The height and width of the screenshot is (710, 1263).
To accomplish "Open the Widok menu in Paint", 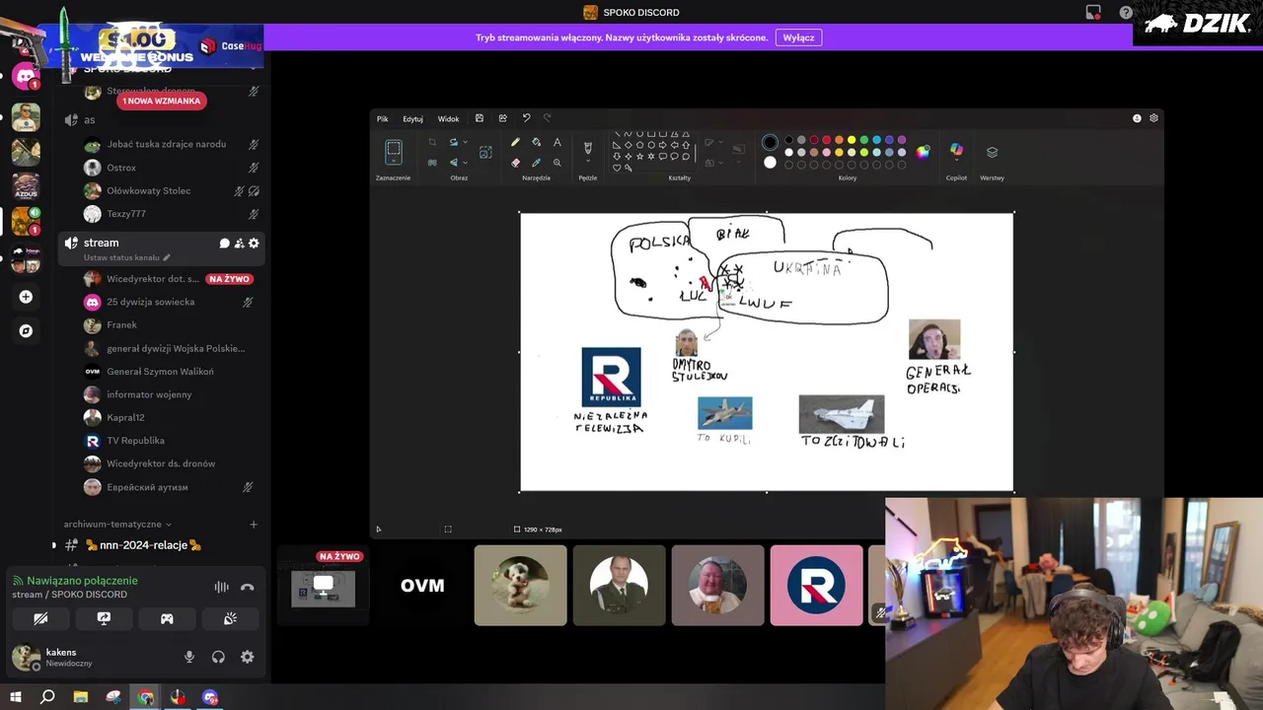I will pos(448,118).
